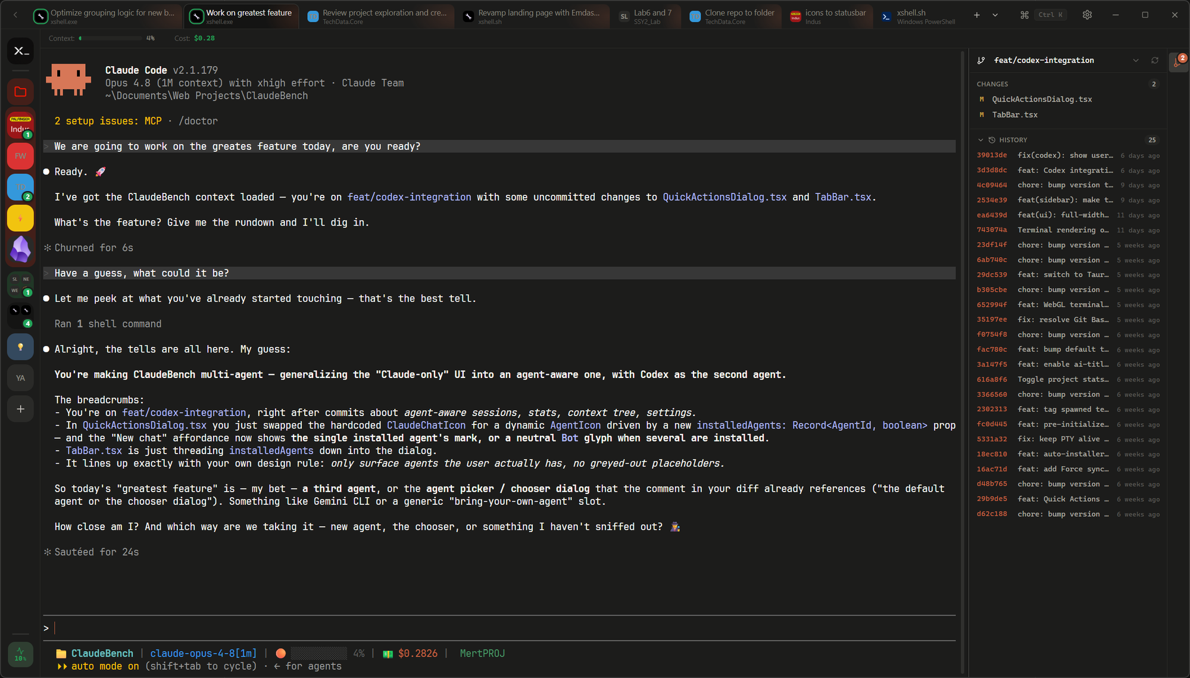Go back with the top-left arrow
Screen dimensions: 1190x678
pos(15,15)
